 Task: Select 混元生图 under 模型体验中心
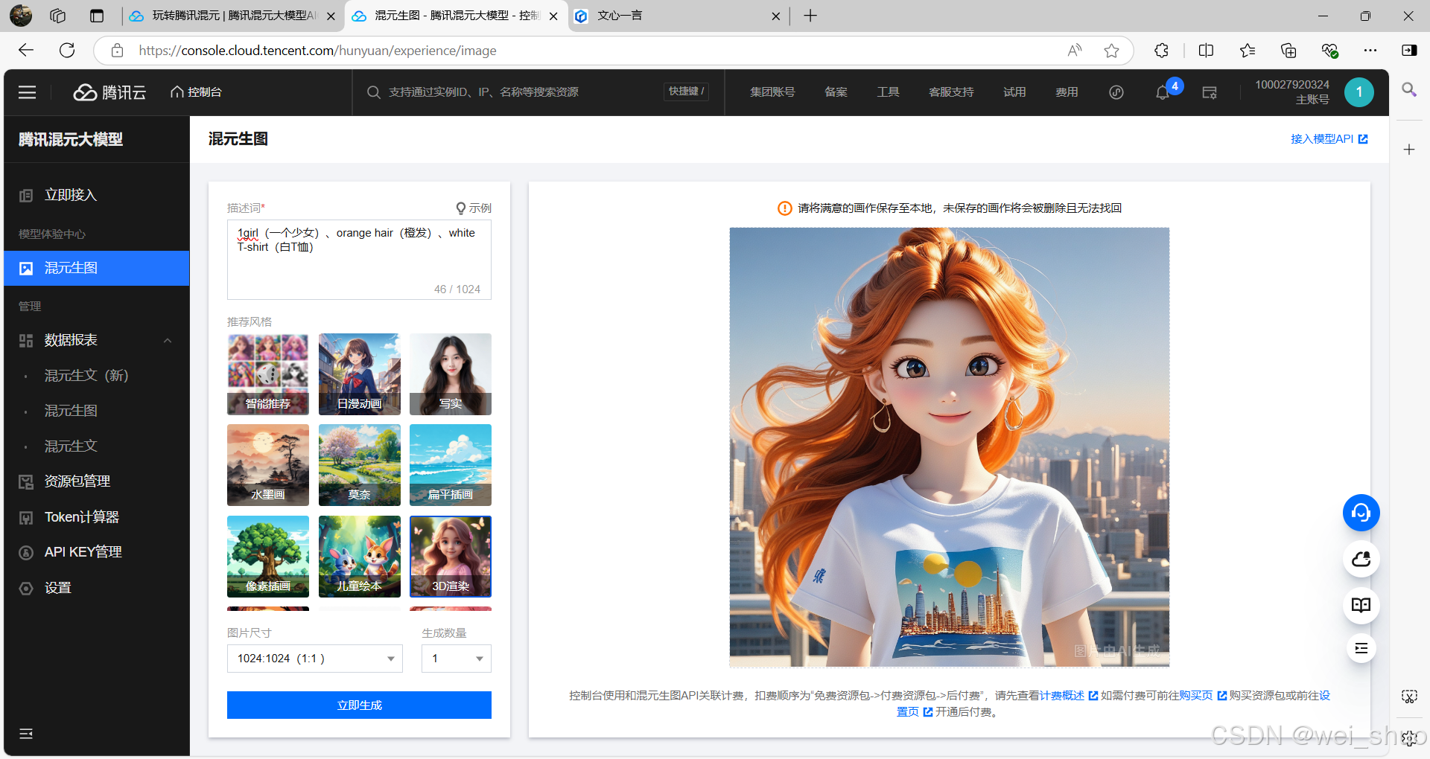tap(97, 268)
